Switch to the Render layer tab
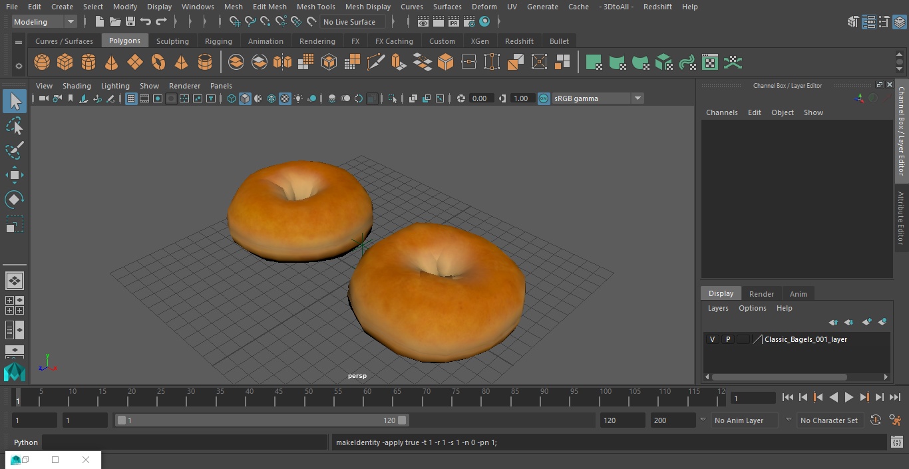The image size is (909, 469). [x=761, y=294]
